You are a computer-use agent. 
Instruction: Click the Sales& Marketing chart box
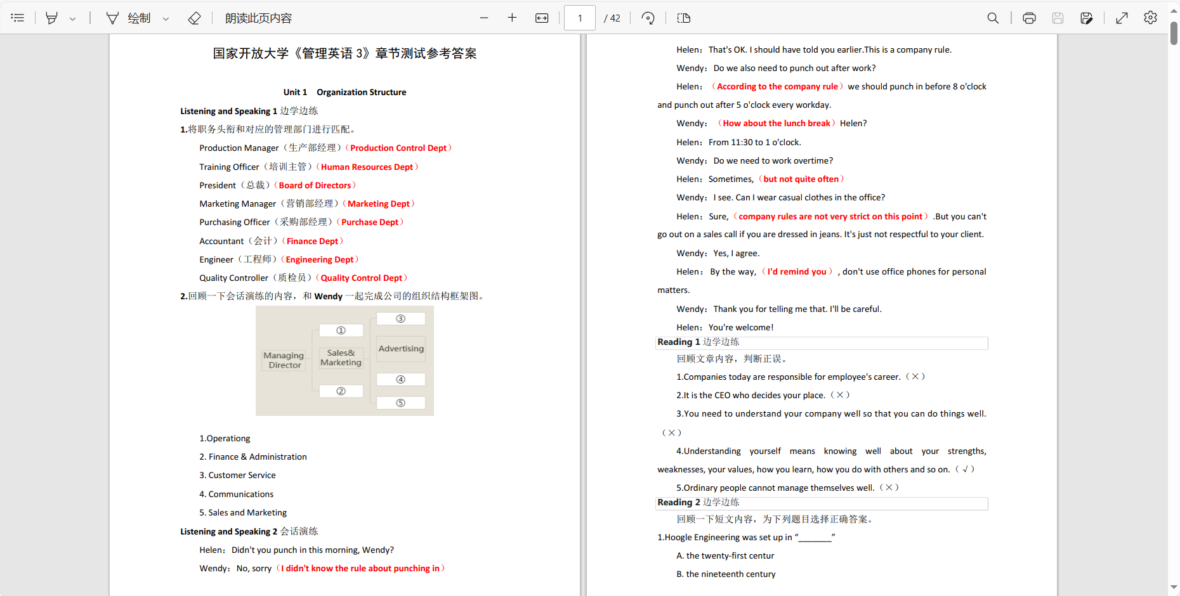(x=341, y=358)
